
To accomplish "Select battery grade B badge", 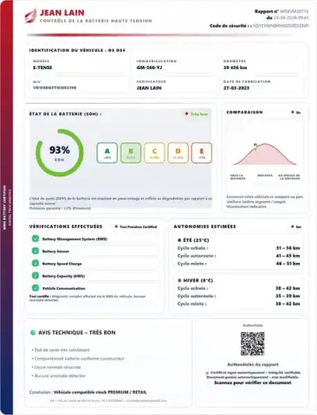I will click(x=131, y=153).
